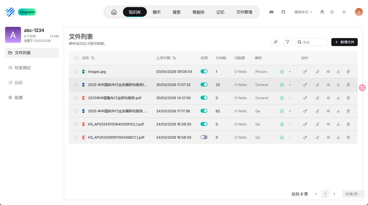Open 日志 in the sidebar
Screen dimensions: 368x205
tap(32, 83)
